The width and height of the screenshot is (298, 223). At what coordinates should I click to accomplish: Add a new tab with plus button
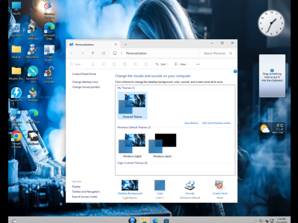click(x=125, y=45)
